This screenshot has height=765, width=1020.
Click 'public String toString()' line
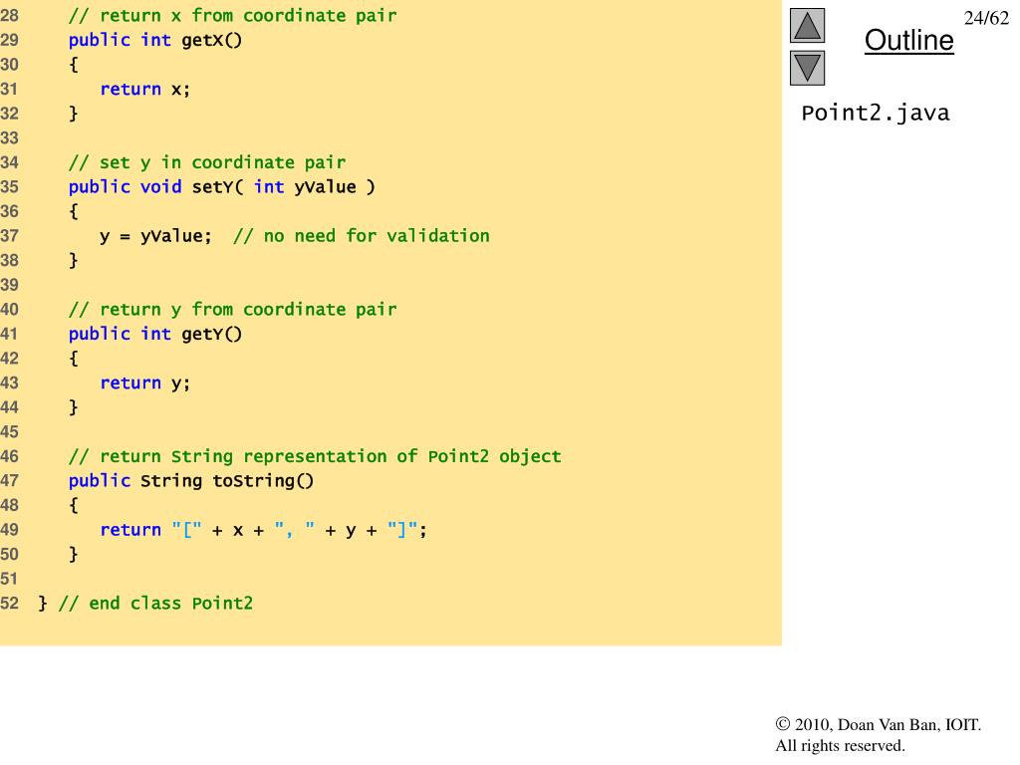(191, 481)
